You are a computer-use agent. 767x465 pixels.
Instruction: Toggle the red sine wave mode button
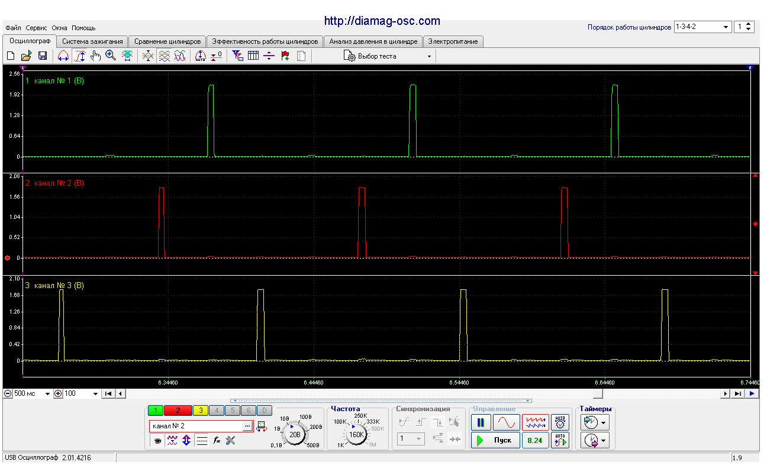[x=507, y=422]
